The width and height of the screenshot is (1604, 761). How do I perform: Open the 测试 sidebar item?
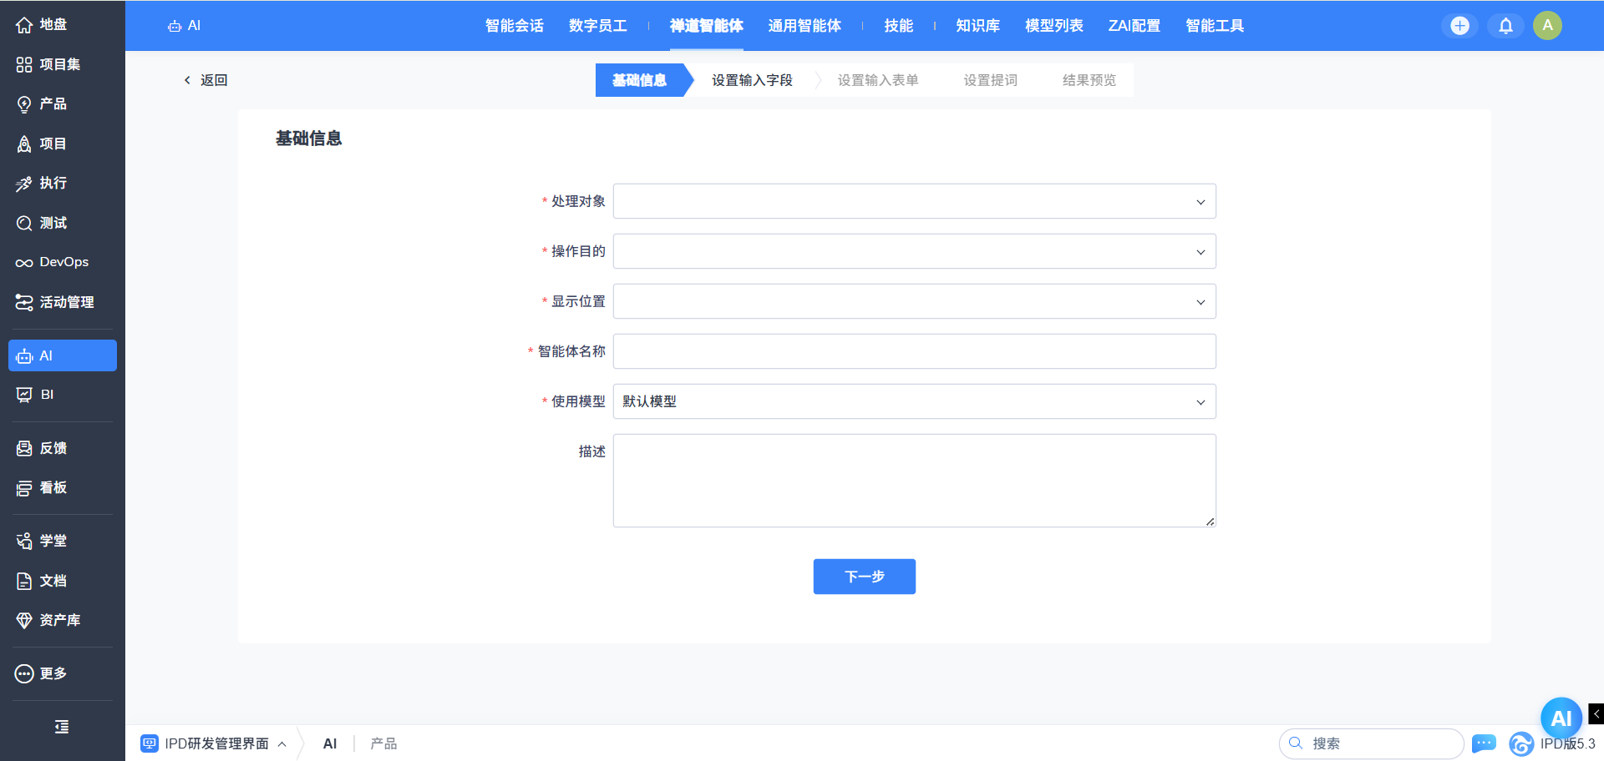(x=62, y=223)
